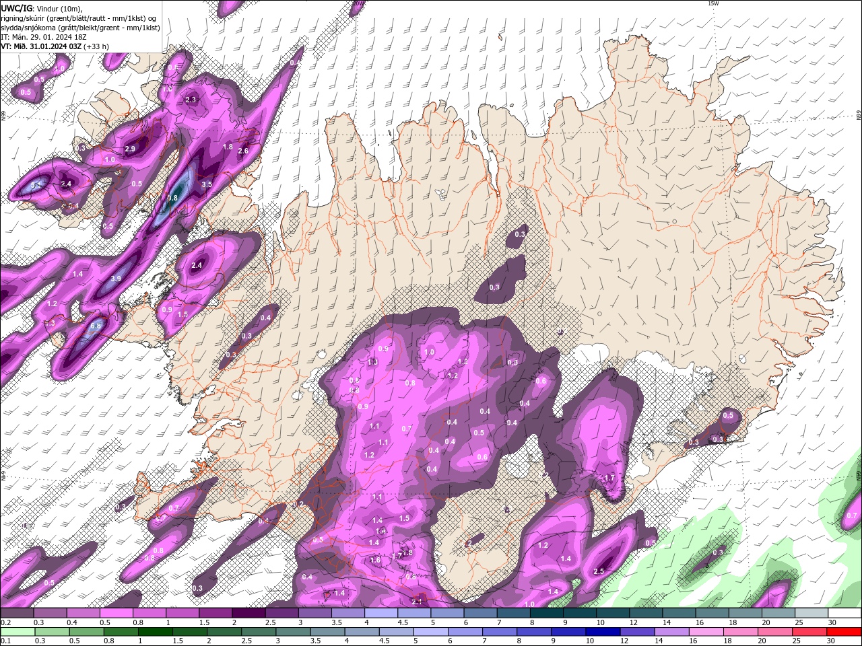Select the deep blue swatch labeled 10 in green row
Image resolution: width=862 pixels, height=646 pixels.
(x=602, y=631)
